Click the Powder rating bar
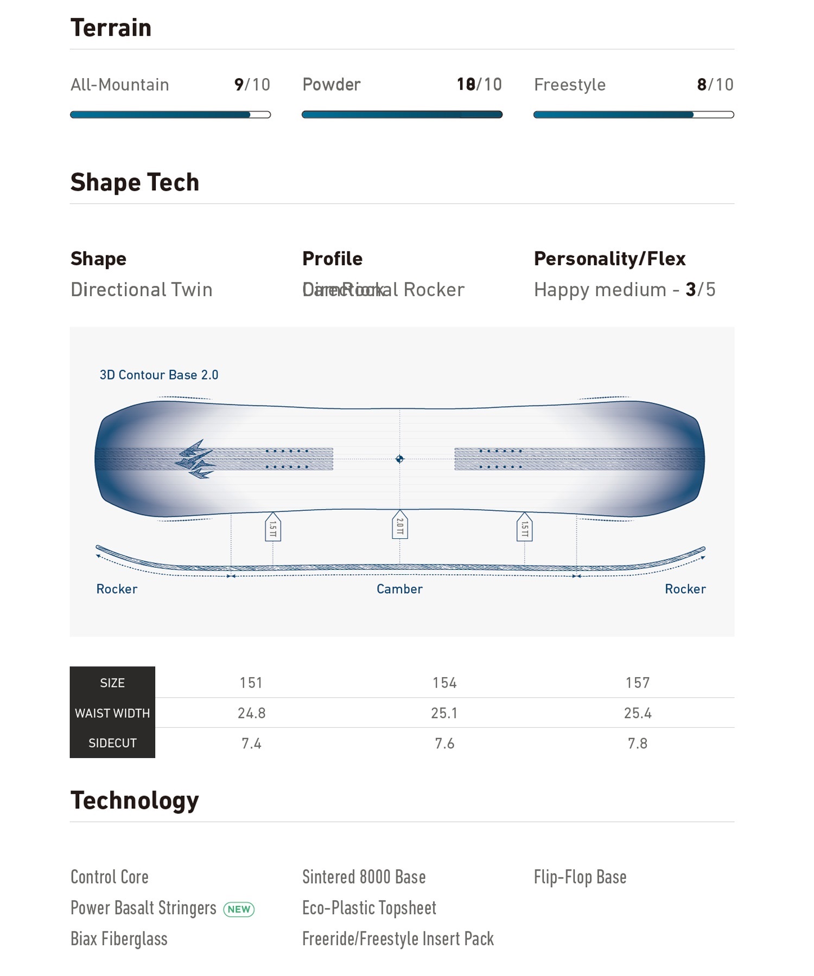 (402, 114)
